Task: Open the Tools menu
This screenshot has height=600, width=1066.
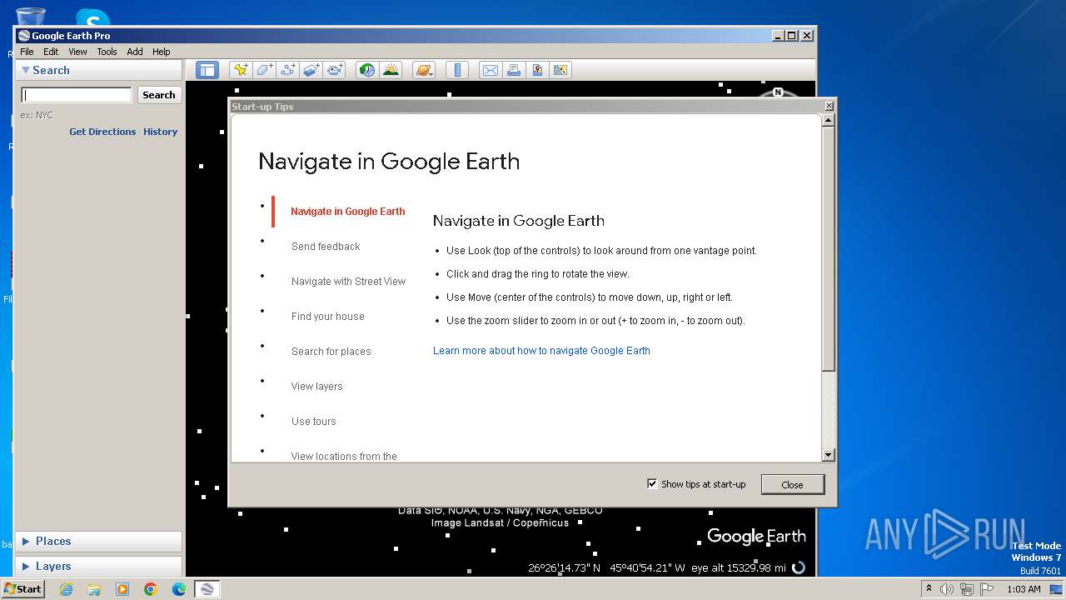Action: pos(107,52)
